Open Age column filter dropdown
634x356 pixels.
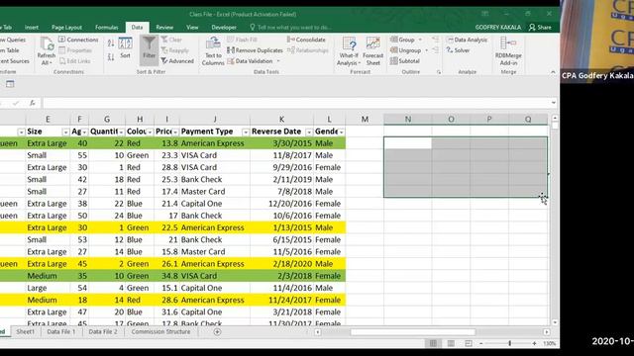pos(84,132)
